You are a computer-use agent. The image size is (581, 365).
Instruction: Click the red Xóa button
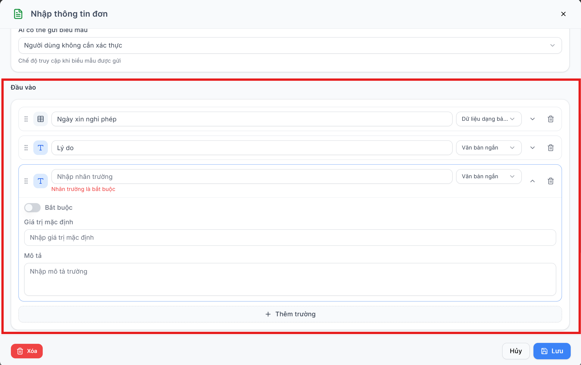point(27,351)
